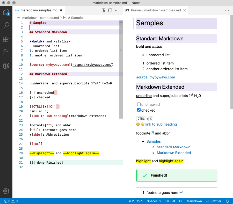This screenshot has width=233, height=204.
Task: Open source: mybyways.com link in preview
Action: 156,77
